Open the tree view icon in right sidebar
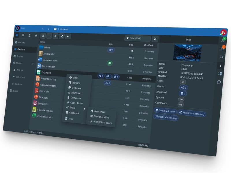This screenshot has width=231, height=173. [x=220, y=74]
